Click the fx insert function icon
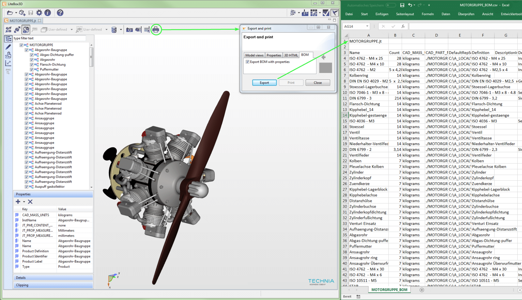The height and width of the screenshot is (300, 522). [x=403, y=26]
